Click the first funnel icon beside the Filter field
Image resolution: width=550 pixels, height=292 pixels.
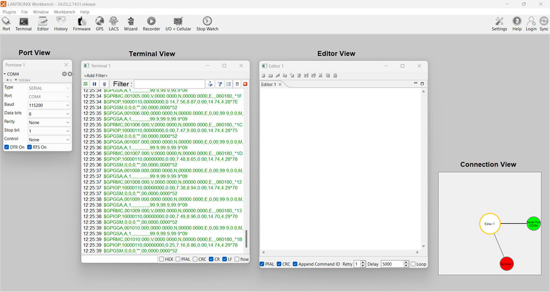click(x=210, y=84)
